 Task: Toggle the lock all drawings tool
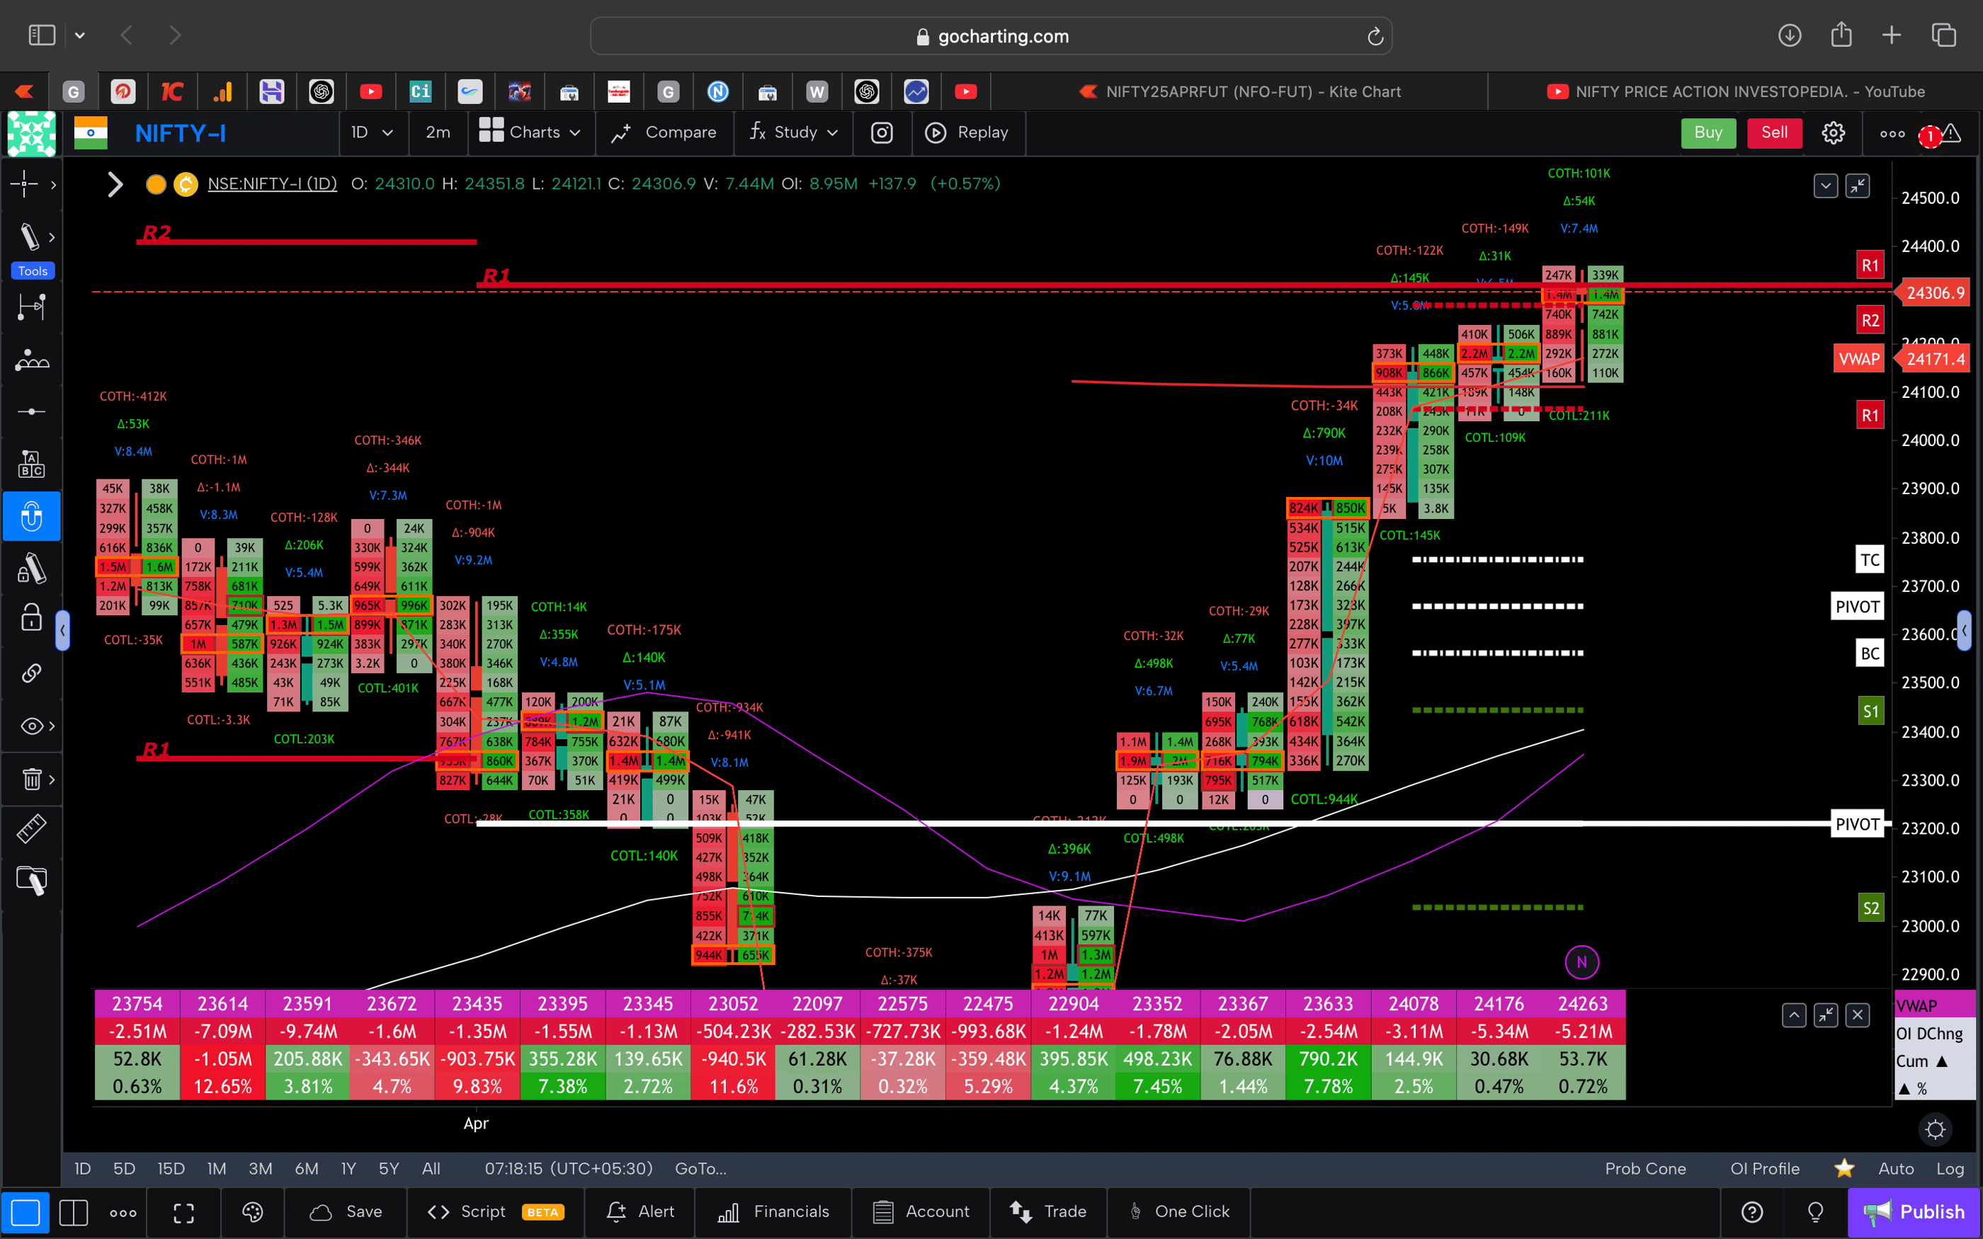[x=31, y=617]
